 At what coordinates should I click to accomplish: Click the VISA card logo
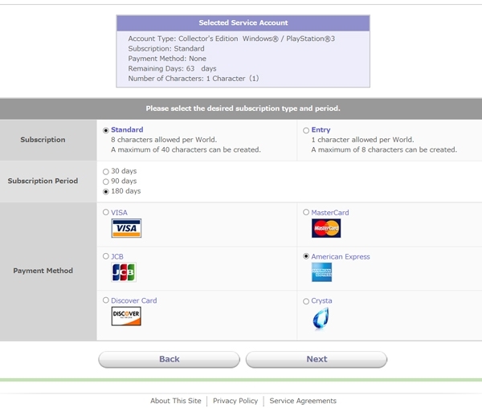click(126, 228)
